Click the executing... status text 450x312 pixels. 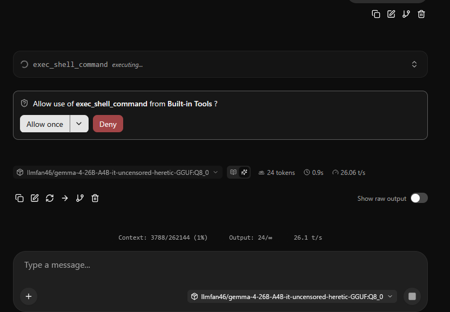pos(127,65)
